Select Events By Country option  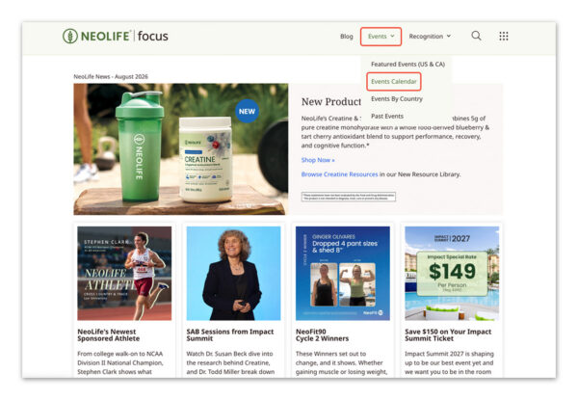397,99
